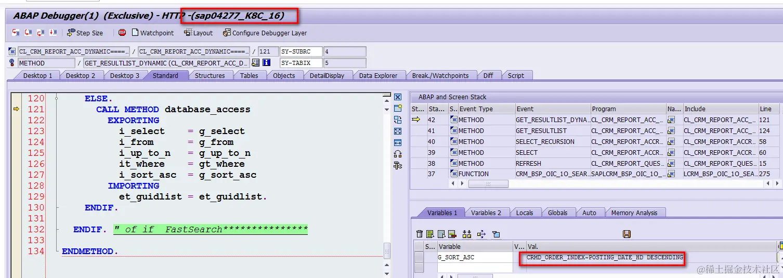The height and width of the screenshot is (278, 783).
Task: Click the headset services icon in the side strip
Action: [x=398, y=154]
